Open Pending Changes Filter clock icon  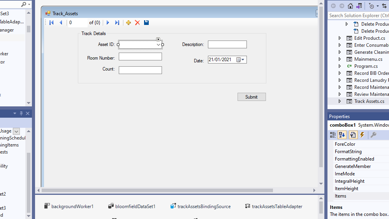click(371, 6)
